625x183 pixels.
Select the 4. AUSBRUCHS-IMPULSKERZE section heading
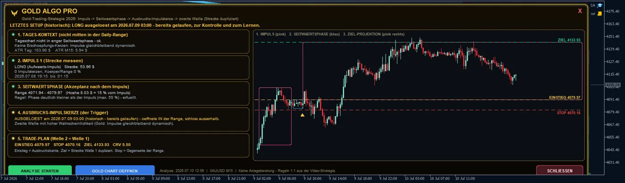(x=62, y=112)
